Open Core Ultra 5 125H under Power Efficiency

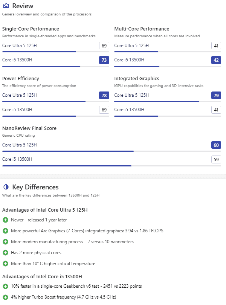20,95
